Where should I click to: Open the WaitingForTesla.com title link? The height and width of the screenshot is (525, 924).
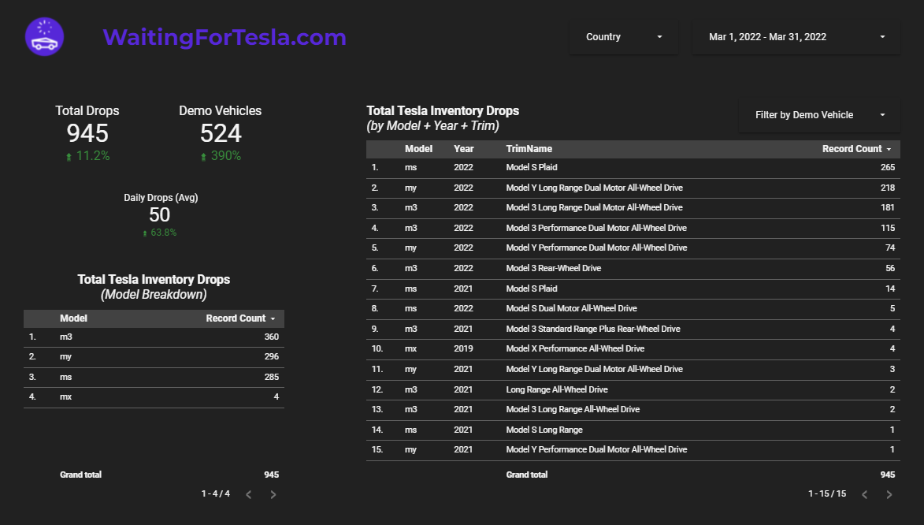click(225, 37)
